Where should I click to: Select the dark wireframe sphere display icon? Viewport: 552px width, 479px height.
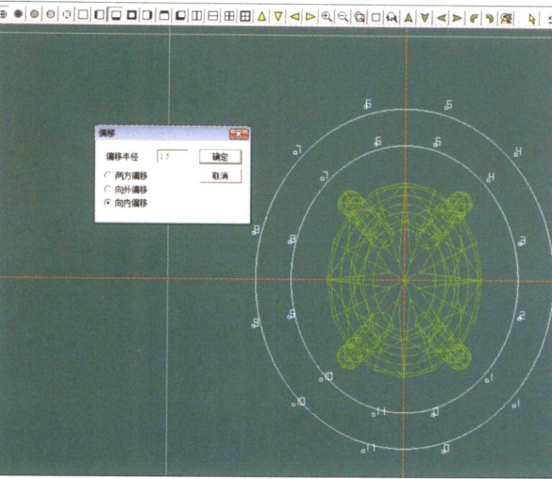(x=18, y=14)
